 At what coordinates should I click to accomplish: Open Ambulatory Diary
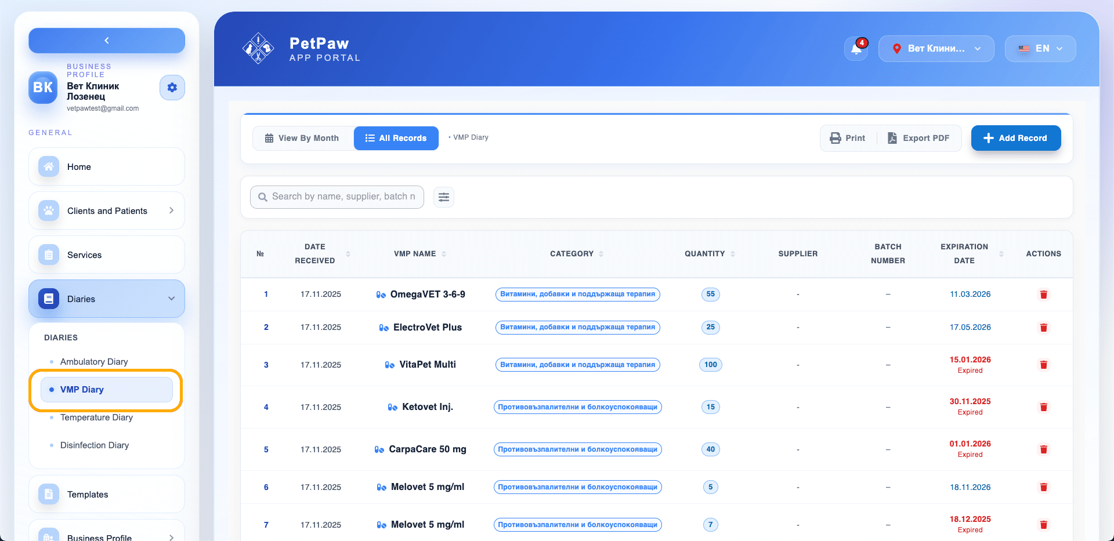94,362
